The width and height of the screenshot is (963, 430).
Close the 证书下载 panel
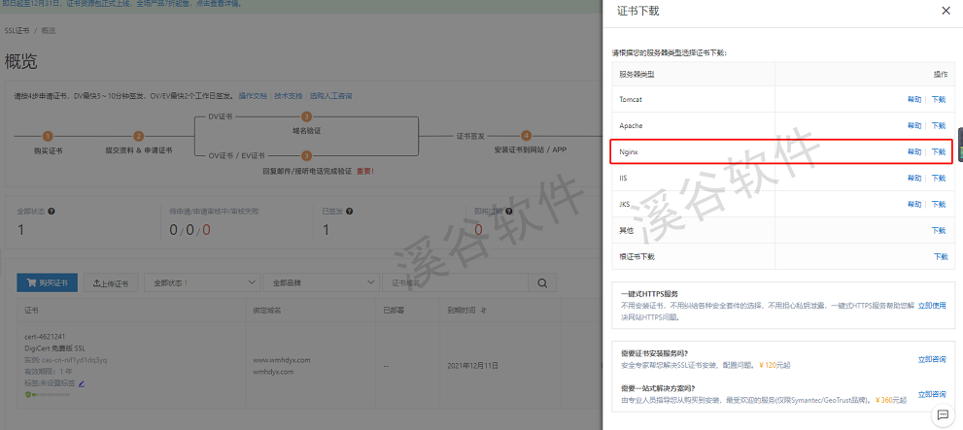coord(946,11)
